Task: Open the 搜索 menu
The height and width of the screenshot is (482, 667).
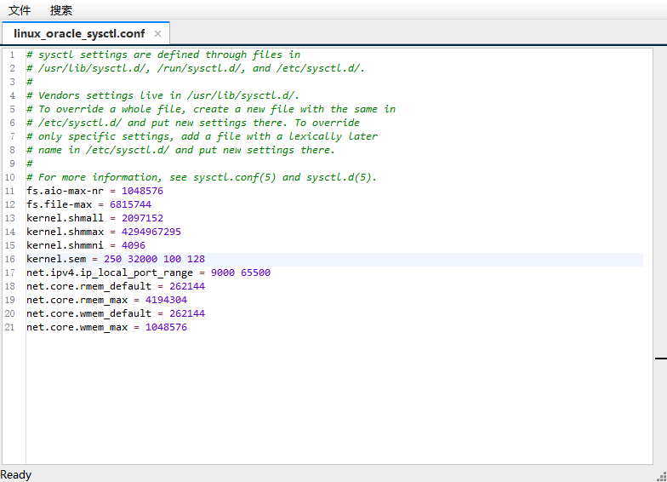Action: [61, 10]
